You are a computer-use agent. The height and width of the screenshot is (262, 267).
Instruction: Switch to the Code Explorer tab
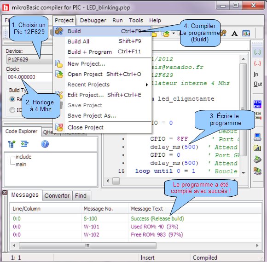pos(21,131)
